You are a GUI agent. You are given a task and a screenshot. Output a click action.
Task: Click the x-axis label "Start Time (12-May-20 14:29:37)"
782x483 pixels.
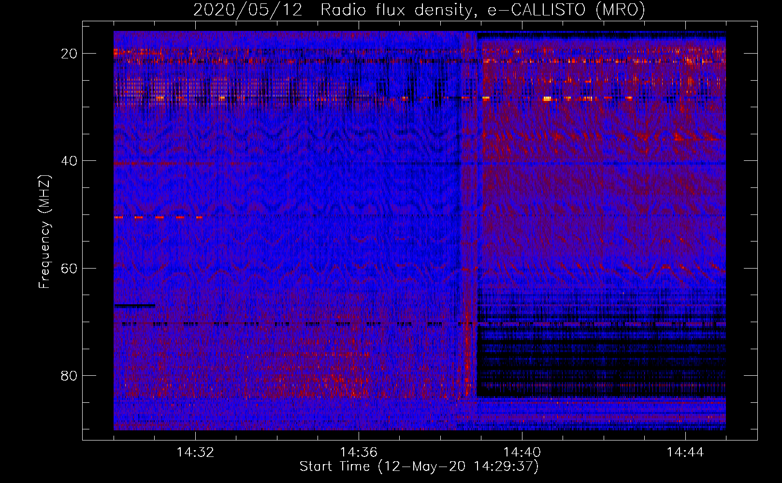coord(419,467)
